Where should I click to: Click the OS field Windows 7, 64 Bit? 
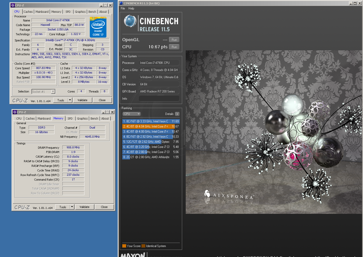point(159,77)
